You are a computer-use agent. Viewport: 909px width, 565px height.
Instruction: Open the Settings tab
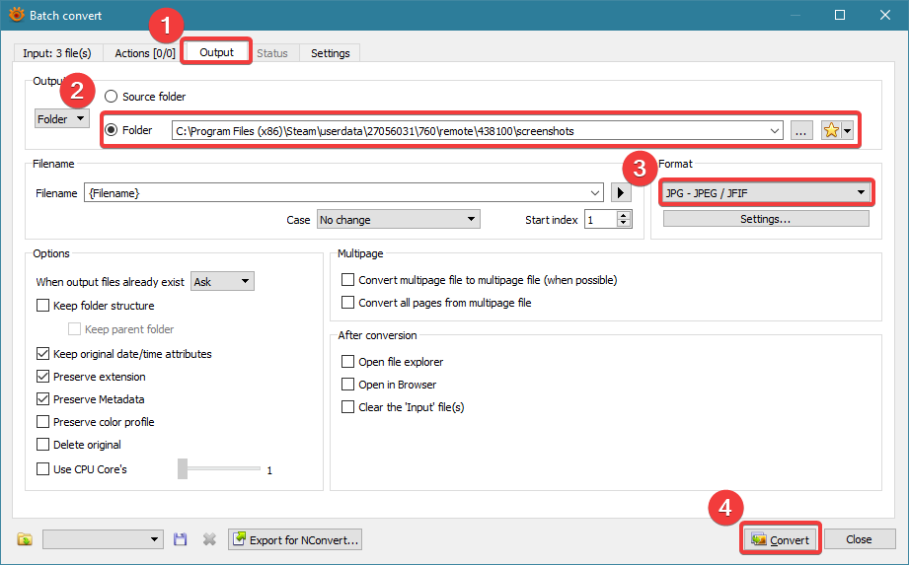click(x=330, y=53)
